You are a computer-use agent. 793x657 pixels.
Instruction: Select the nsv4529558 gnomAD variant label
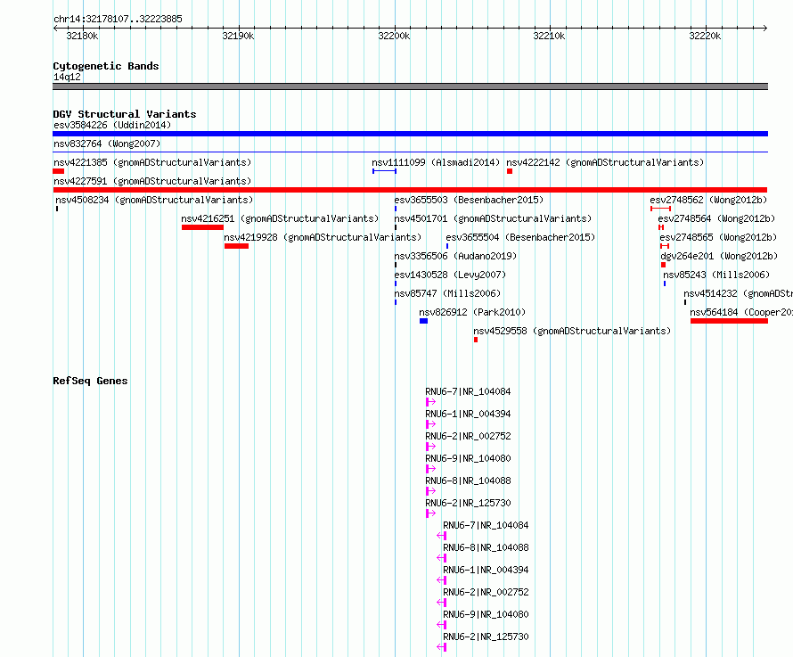click(572, 331)
